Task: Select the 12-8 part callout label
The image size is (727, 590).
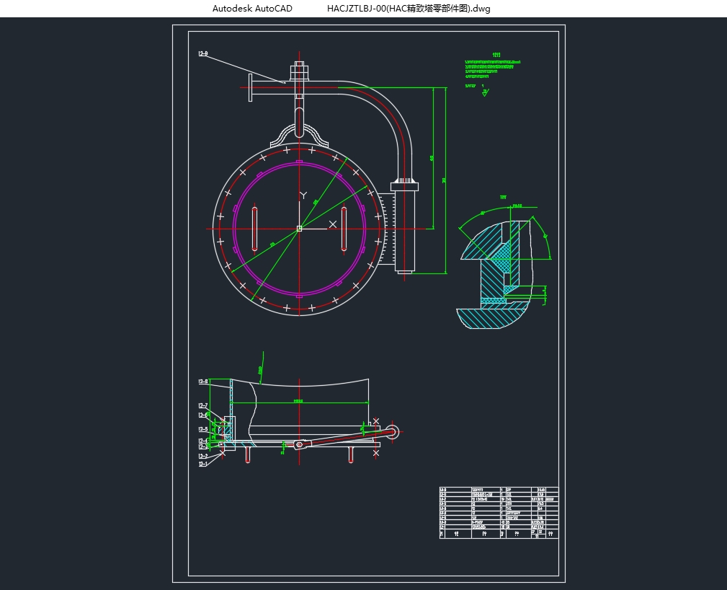Action: [203, 381]
